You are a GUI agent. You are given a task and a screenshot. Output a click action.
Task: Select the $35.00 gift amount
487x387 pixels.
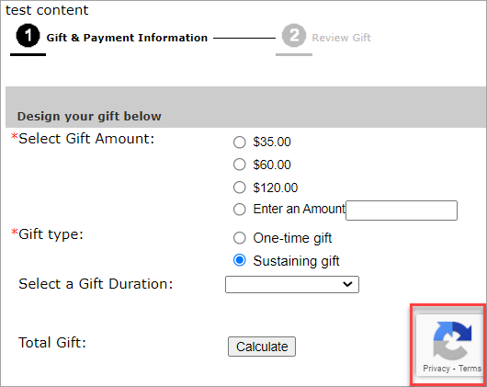[240, 142]
